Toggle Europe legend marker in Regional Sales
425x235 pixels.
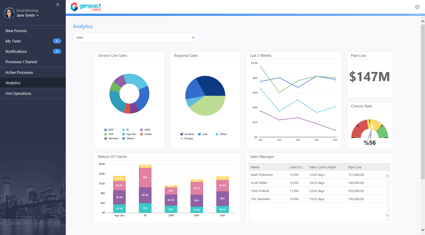click(182, 138)
